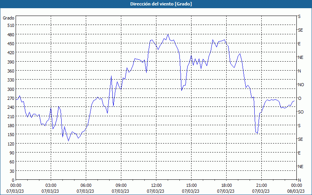Viewport: 312px width, 195px height.
Task: Select the 90 left-axis value
Action: [x=12, y=153]
